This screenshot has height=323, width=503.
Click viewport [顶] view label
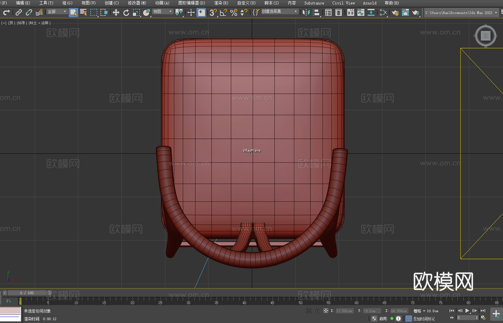tap(12, 23)
